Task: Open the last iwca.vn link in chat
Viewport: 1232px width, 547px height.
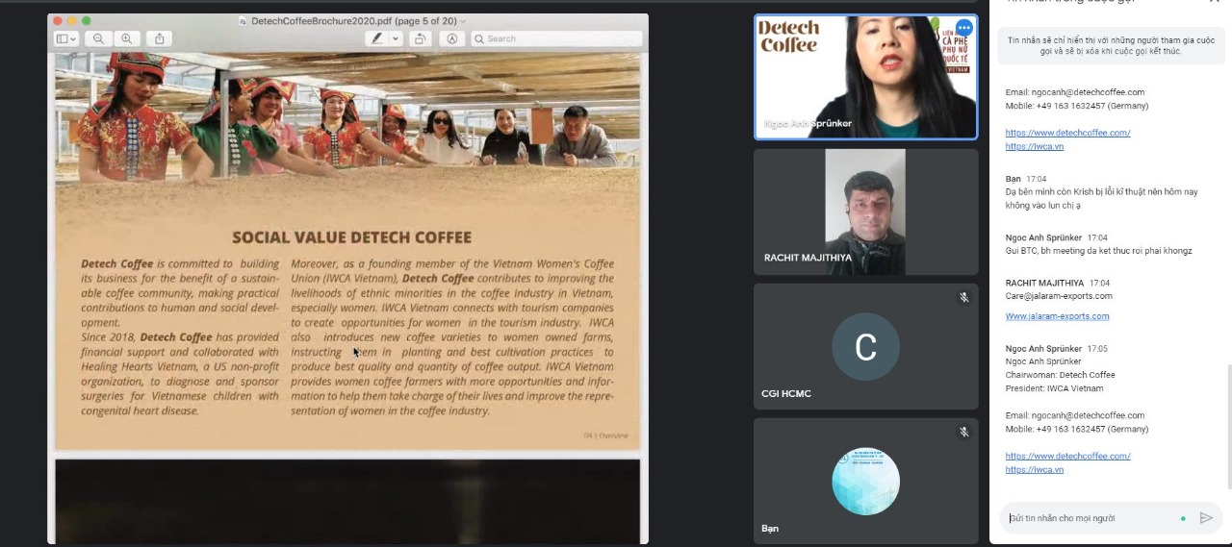Action: (1034, 469)
